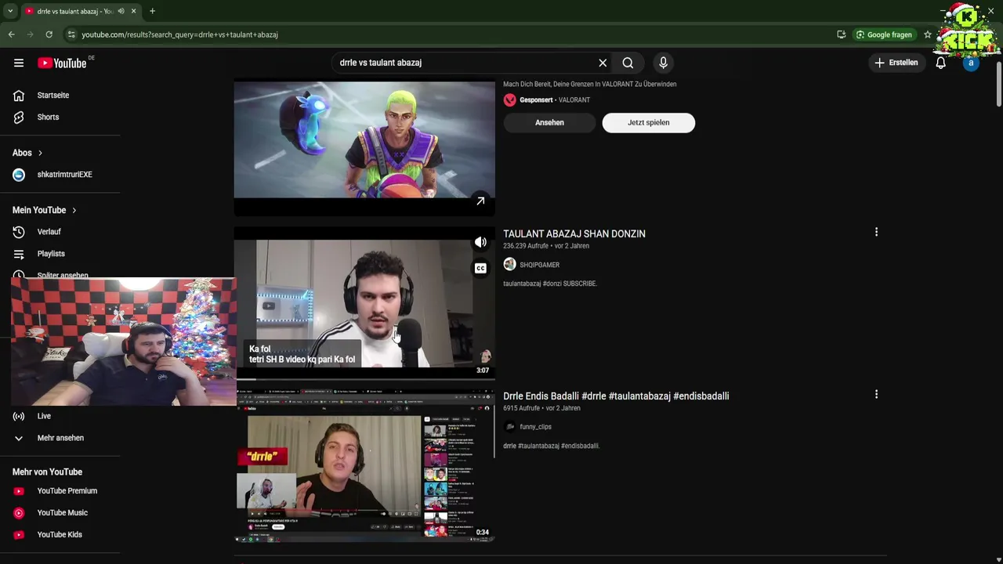Expand the Mein YouTube section

click(x=45, y=210)
